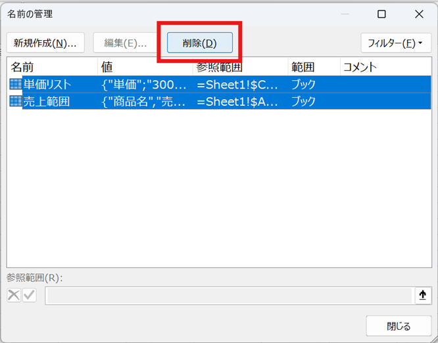Click in the 参照範囲(R) input field
438x343 pixels.
(228, 296)
